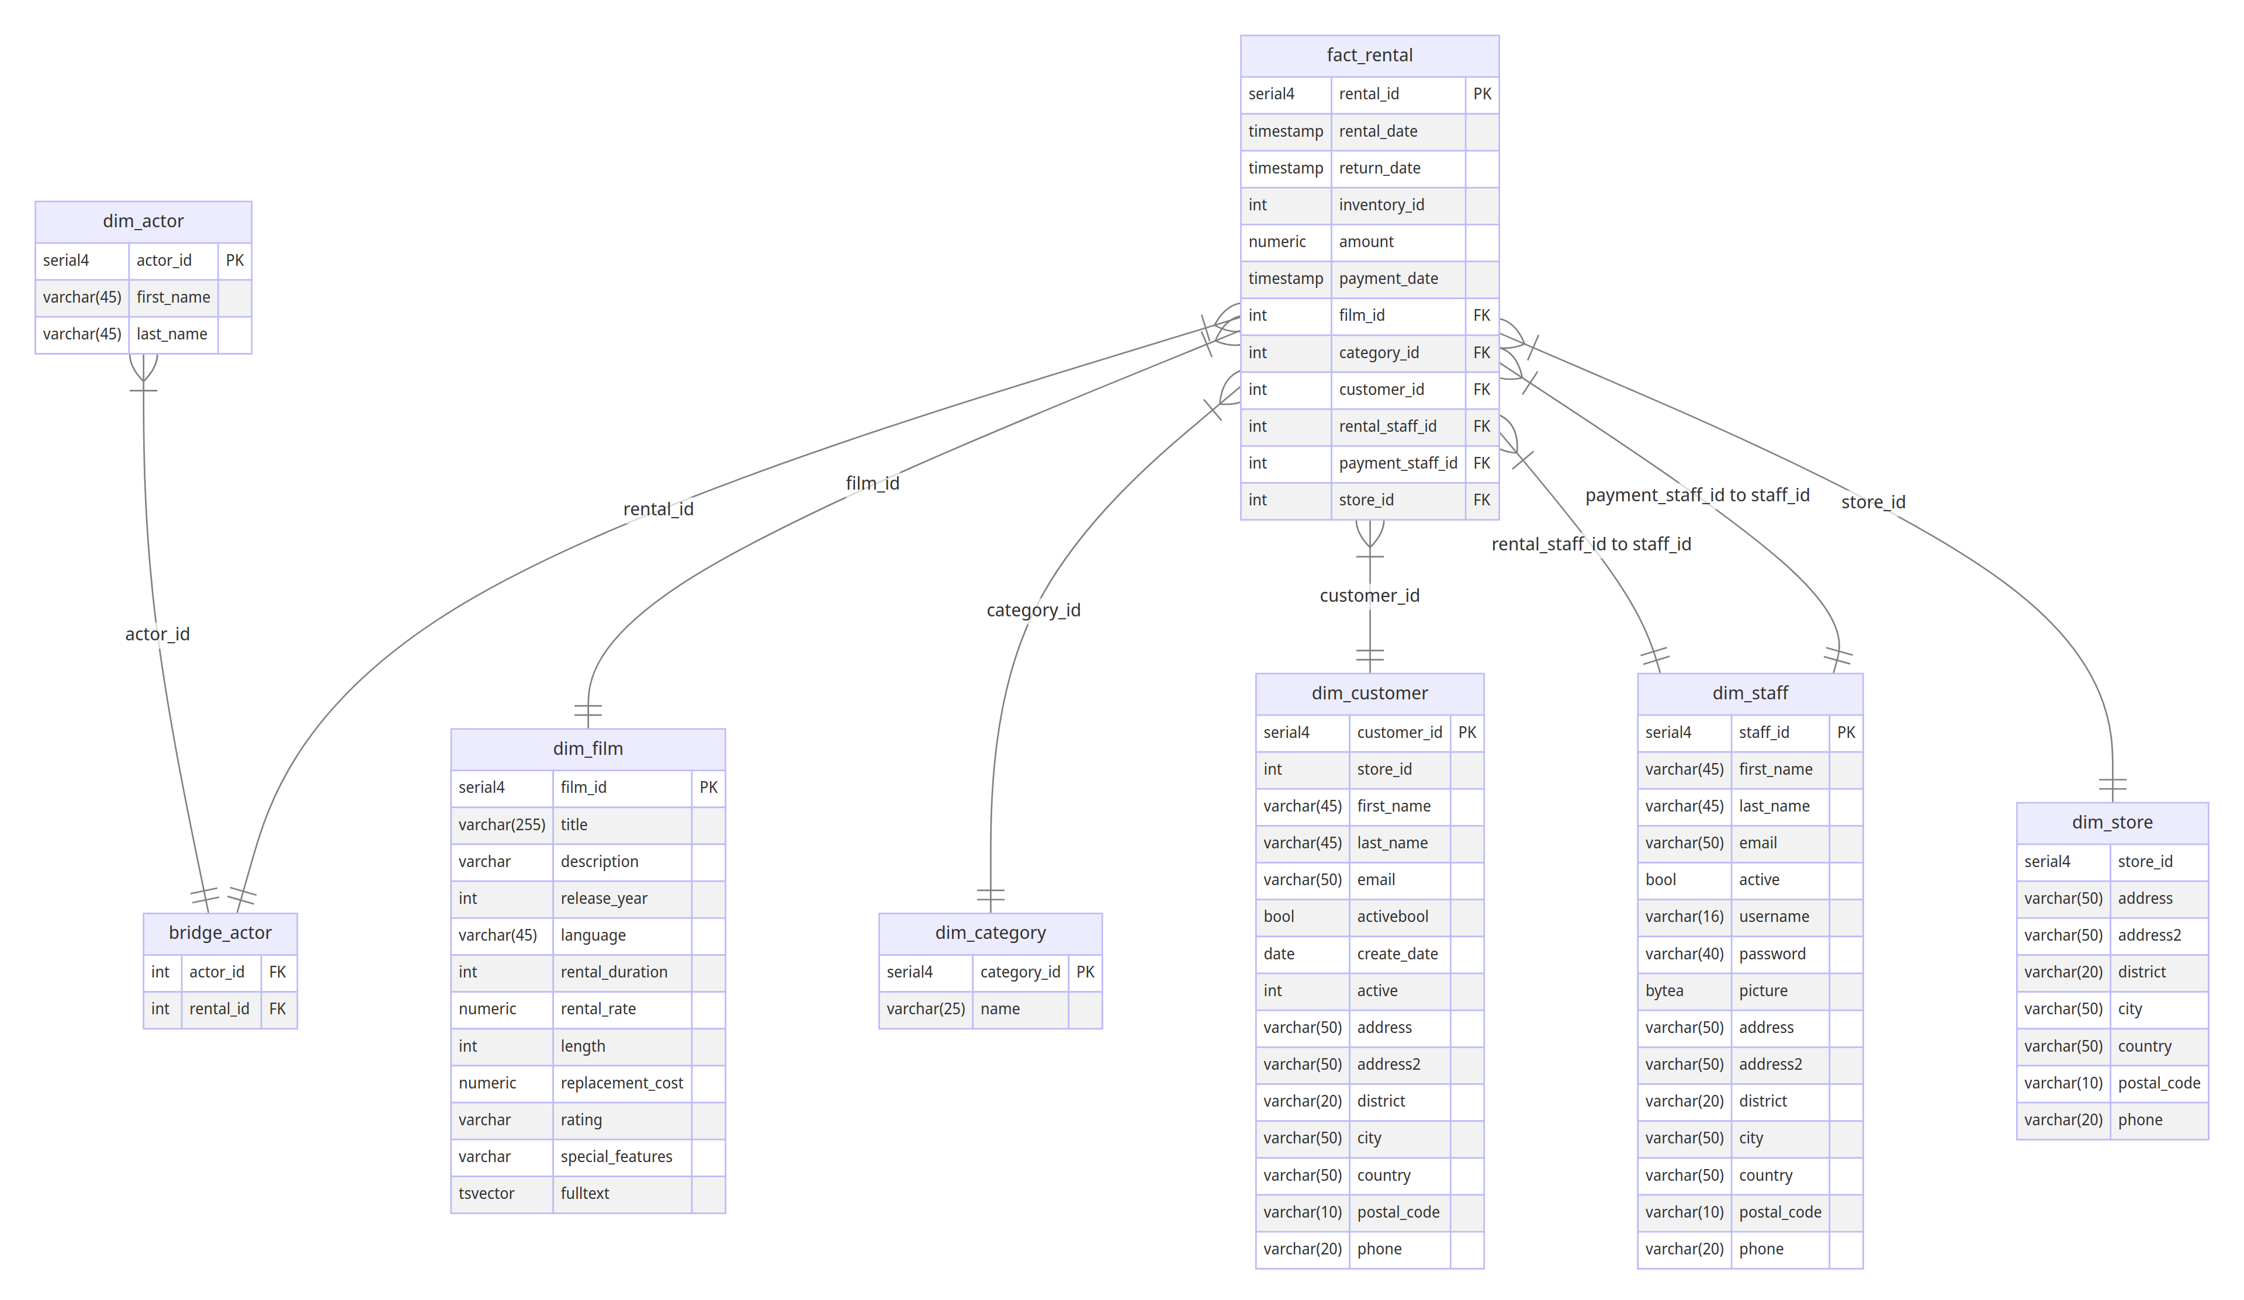Click the fact_rental table header
This screenshot has width=2244, height=1300.
(x=1369, y=55)
